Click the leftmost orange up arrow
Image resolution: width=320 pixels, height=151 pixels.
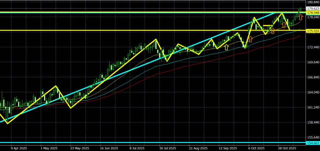click(250, 39)
